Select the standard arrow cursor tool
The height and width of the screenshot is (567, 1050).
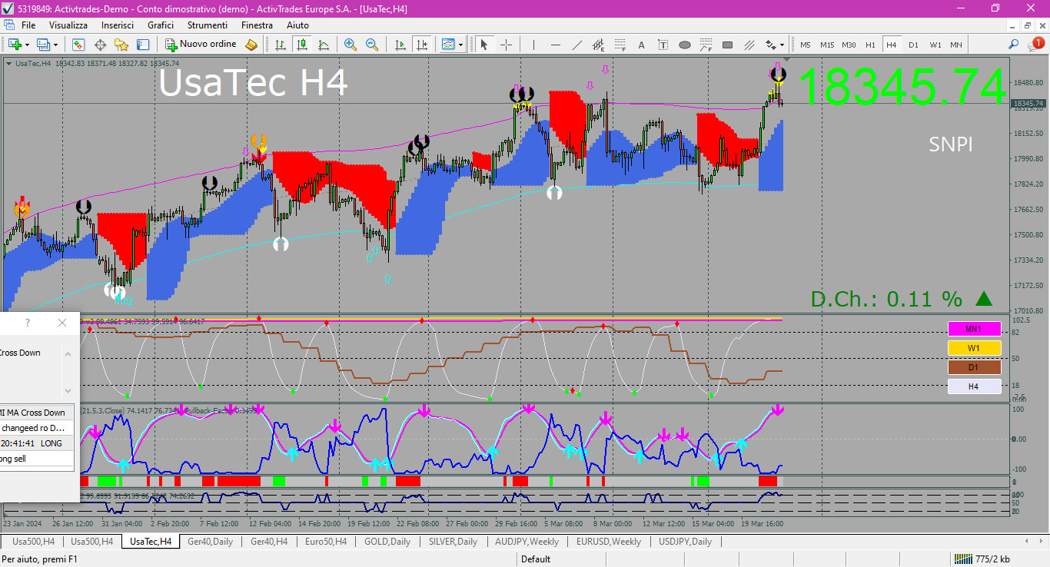484,45
